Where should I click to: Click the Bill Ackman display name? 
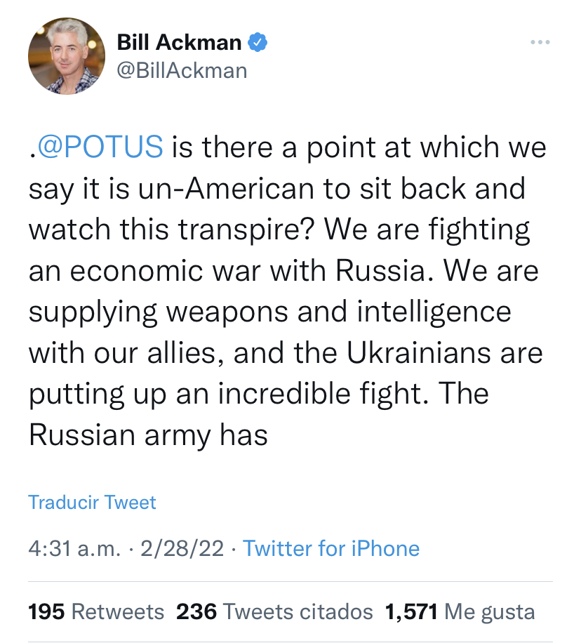[x=179, y=44]
